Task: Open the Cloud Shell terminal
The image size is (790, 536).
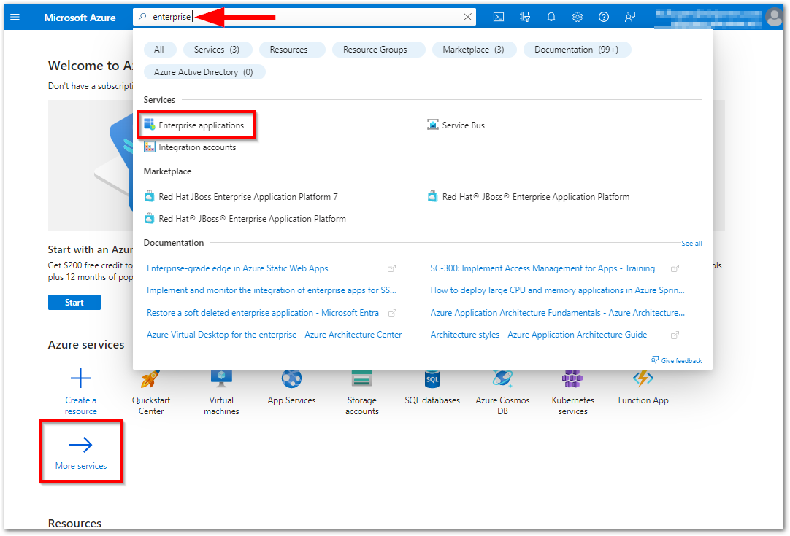Action: 498,17
